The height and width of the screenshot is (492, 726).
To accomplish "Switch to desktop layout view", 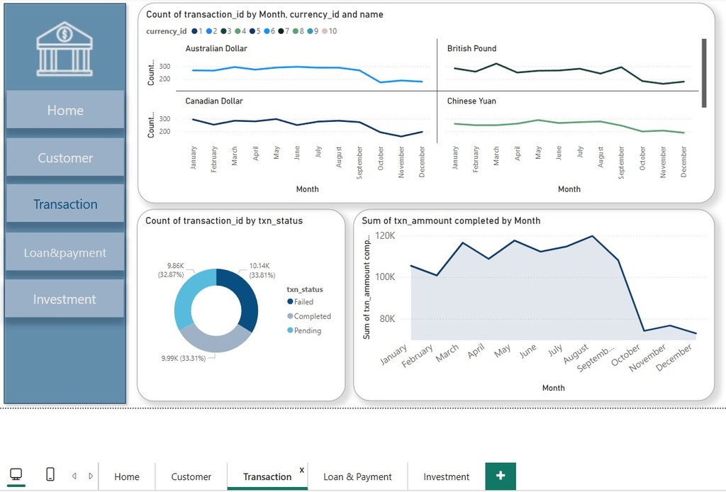I will (x=16, y=475).
